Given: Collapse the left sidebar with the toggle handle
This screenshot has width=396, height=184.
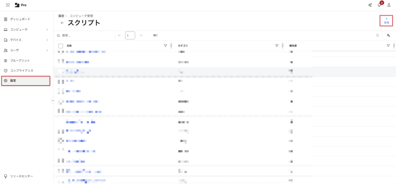Looking at the screenshot, I should click(53, 100).
